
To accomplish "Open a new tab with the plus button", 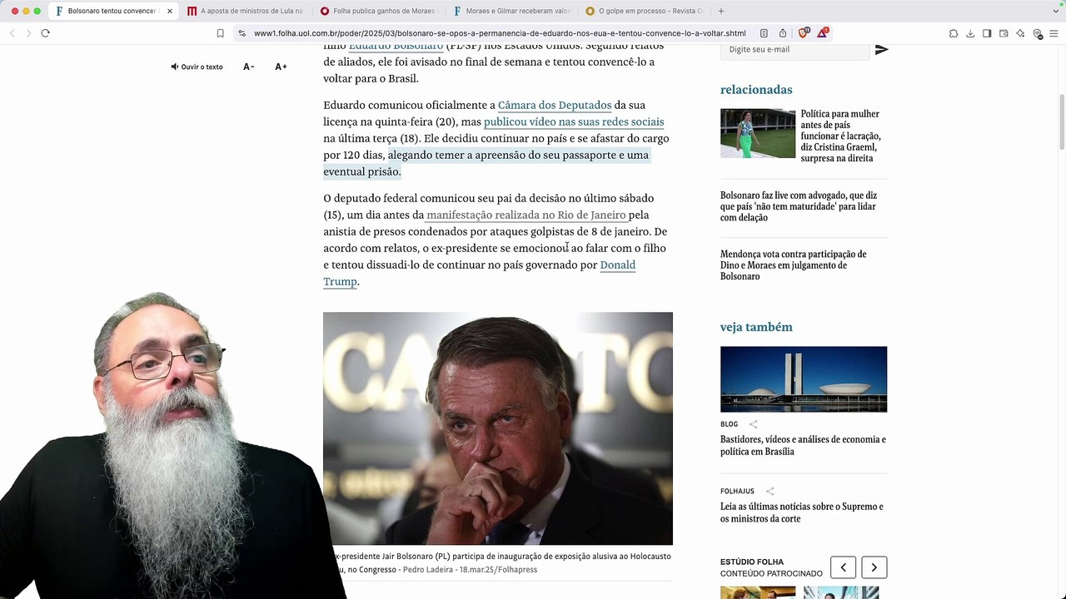I will pyautogui.click(x=721, y=11).
